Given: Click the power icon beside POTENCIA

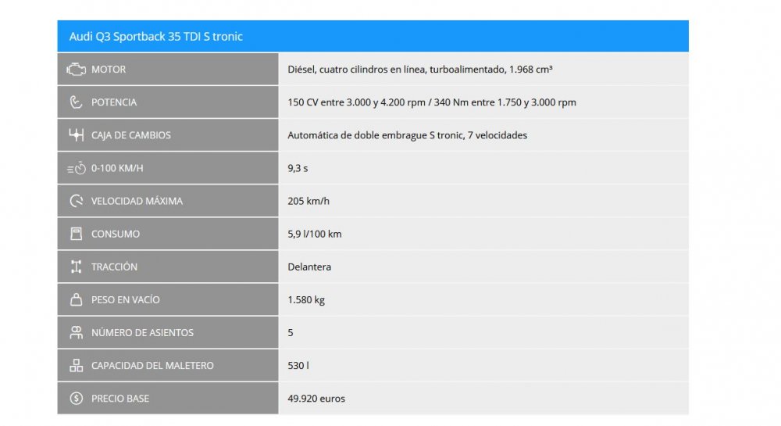Looking at the screenshot, I should tap(76, 102).
